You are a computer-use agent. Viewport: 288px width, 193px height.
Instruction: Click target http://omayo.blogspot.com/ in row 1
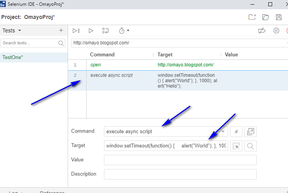coord(186,65)
